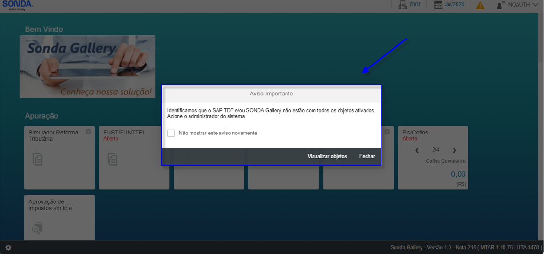Image resolution: width=544 pixels, height=254 pixels.
Task: Click the Cofins Cumulativo 0,00 value
Action: point(458,174)
